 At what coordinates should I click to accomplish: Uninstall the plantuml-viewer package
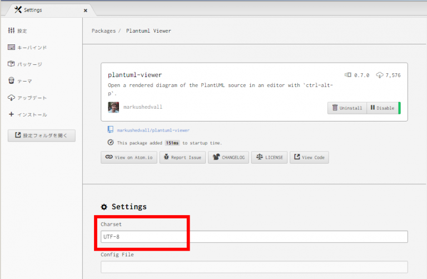(x=347, y=108)
